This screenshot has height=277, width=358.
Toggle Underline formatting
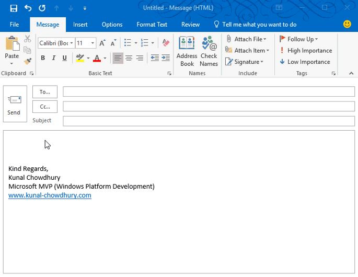click(65, 58)
